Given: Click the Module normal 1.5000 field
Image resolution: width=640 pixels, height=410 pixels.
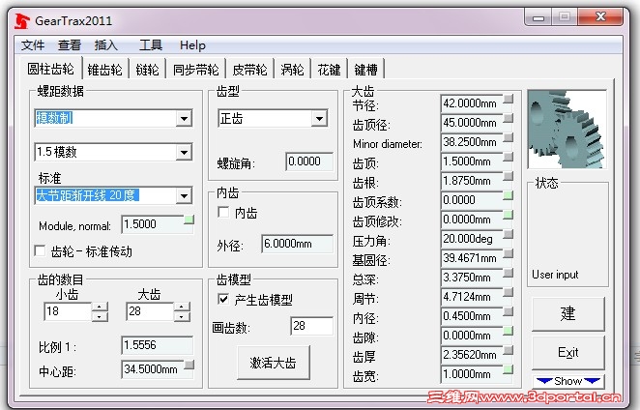Looking at the screenshot, I should pyautogui.click(x=153, y=224).
